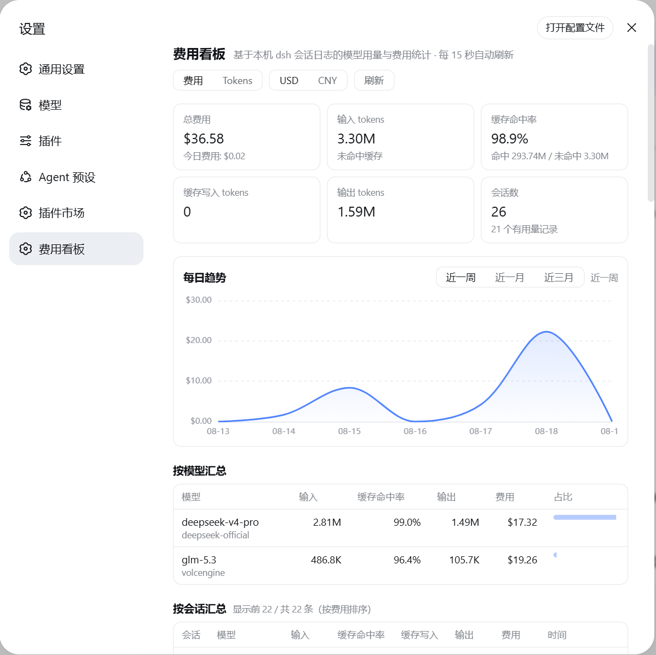The height and width of the screenshot is (655, 656).
Task: Click the 打开配置文件 button
Action: coord(575,28)
